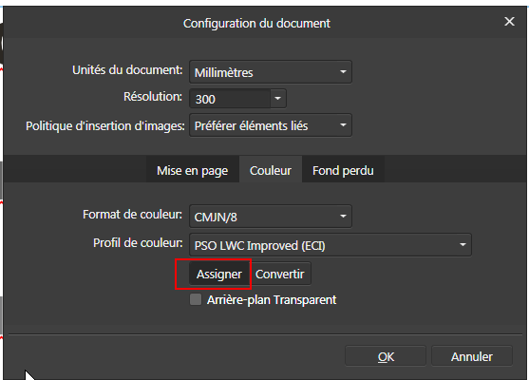Screen dimensions: 529x380
Task: Open the Politique d'insertion d'images dropdown
Action: click(x=271, y=125)
